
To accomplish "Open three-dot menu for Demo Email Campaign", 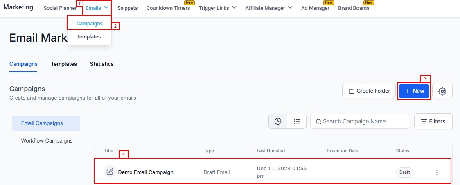I will [x=437, y=172].
